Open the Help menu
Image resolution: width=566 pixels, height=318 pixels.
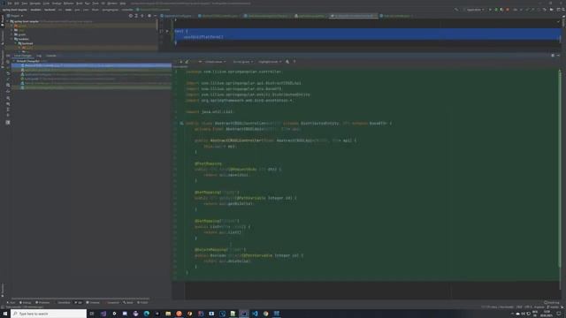[x=123, y=4]
